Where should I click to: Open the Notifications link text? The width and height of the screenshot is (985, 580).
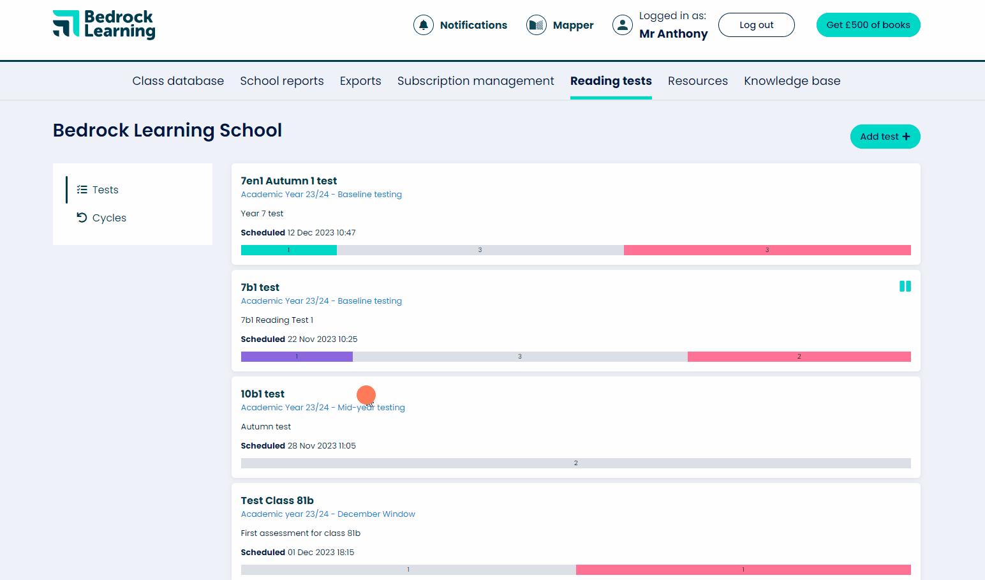tap(473, 25)
